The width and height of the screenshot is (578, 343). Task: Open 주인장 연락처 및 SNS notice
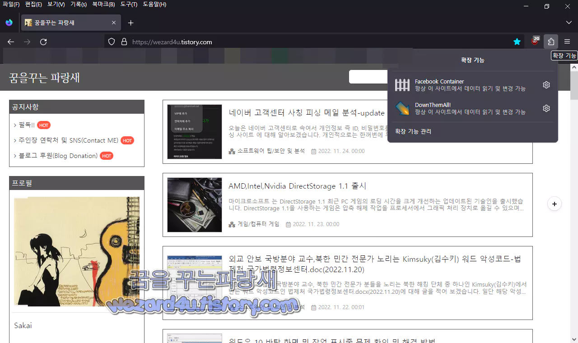click(68, 140)
